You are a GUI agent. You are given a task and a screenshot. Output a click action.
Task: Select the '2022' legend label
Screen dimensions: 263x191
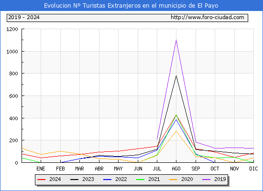[121, 179]
